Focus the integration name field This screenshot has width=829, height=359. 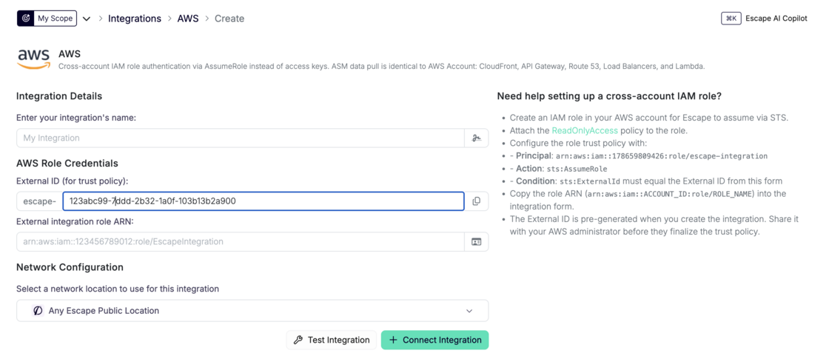(240, 138)
